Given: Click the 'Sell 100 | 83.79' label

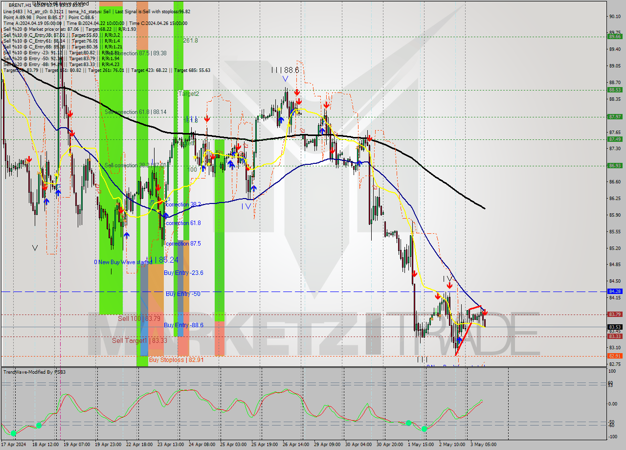Looking at the screenshot, I should point(139,318).
